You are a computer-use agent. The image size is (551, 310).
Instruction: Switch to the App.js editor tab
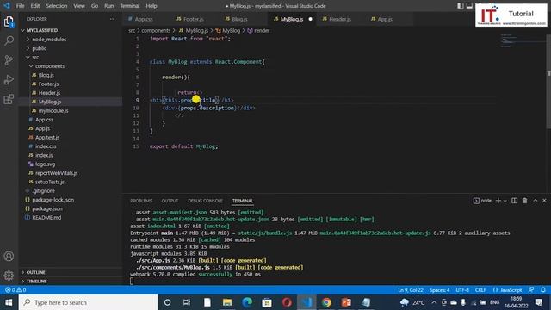[x=385, y=19]
